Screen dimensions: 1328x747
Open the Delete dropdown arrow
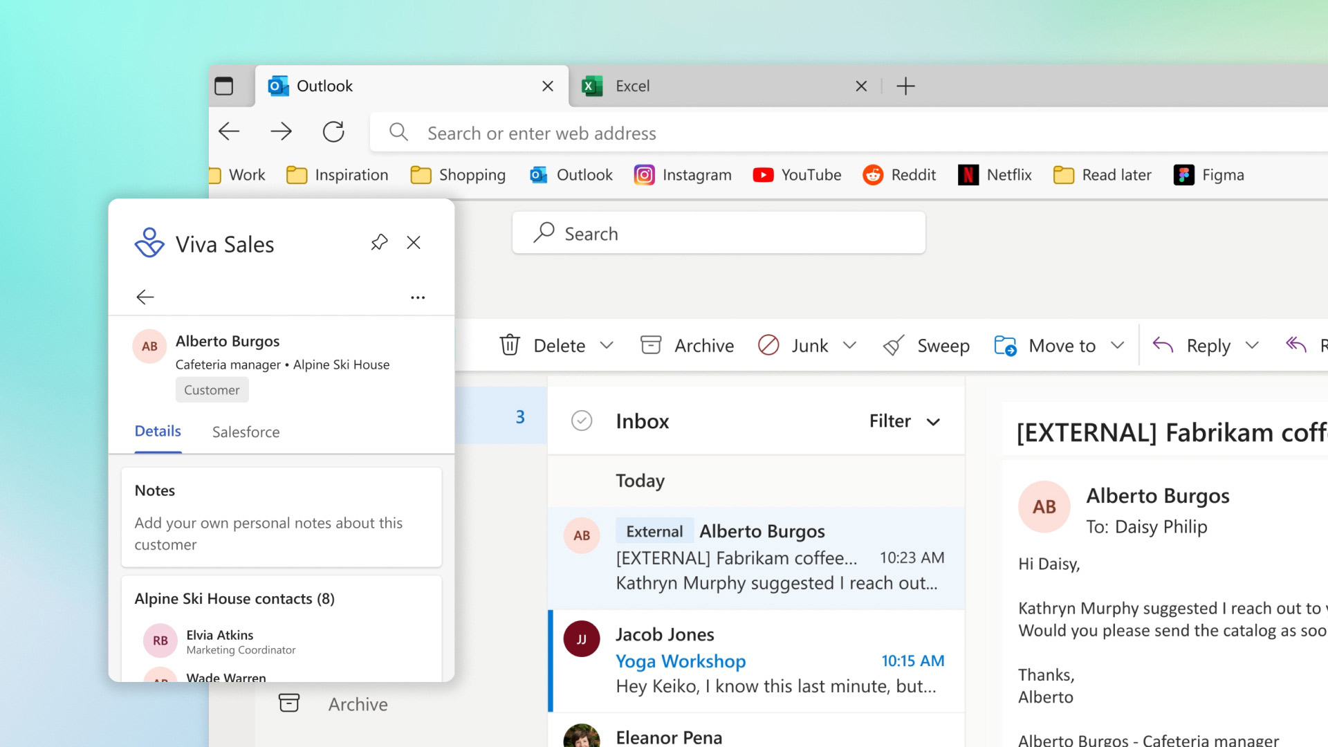pyautogui.click(x=607, y=345)
